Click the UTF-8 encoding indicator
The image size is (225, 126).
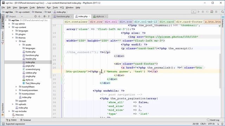(211, 124)
